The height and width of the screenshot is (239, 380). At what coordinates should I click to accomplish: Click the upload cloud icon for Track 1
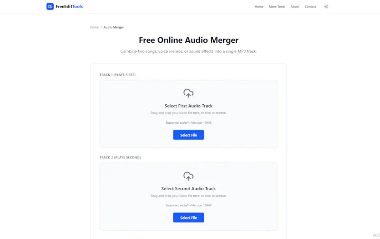point(188,93)
